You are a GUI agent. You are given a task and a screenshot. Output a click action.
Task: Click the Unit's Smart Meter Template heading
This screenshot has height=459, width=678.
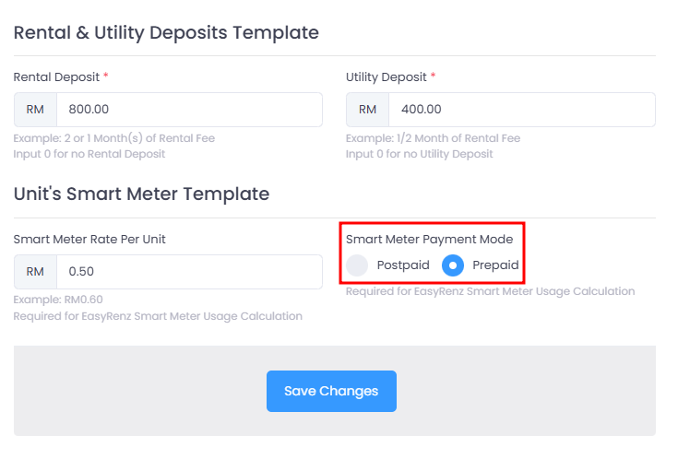coord(141,194)
